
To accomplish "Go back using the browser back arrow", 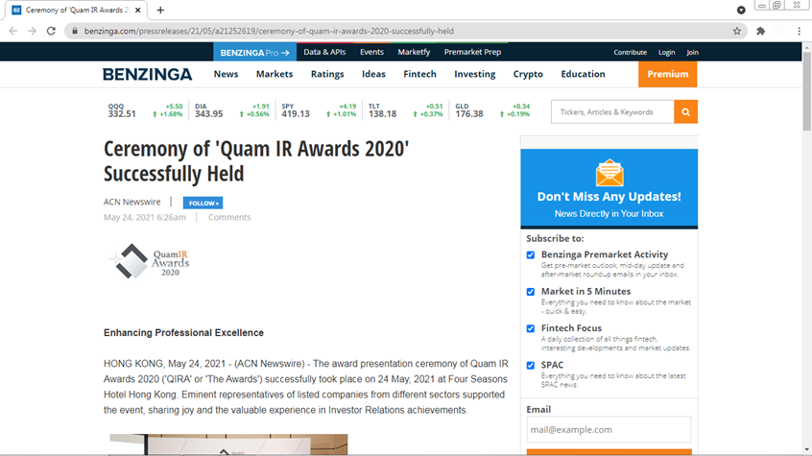I will tap(12, 31).
